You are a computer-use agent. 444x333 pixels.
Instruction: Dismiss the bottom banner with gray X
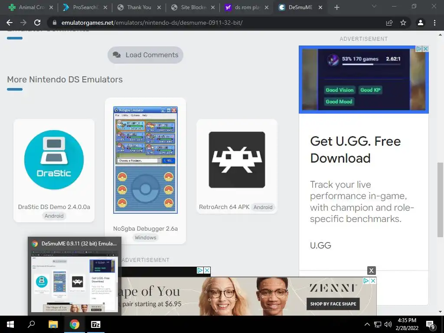point(371,271)
